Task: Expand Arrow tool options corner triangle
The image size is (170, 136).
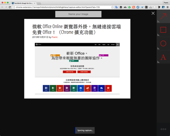Action: point(158,21)
